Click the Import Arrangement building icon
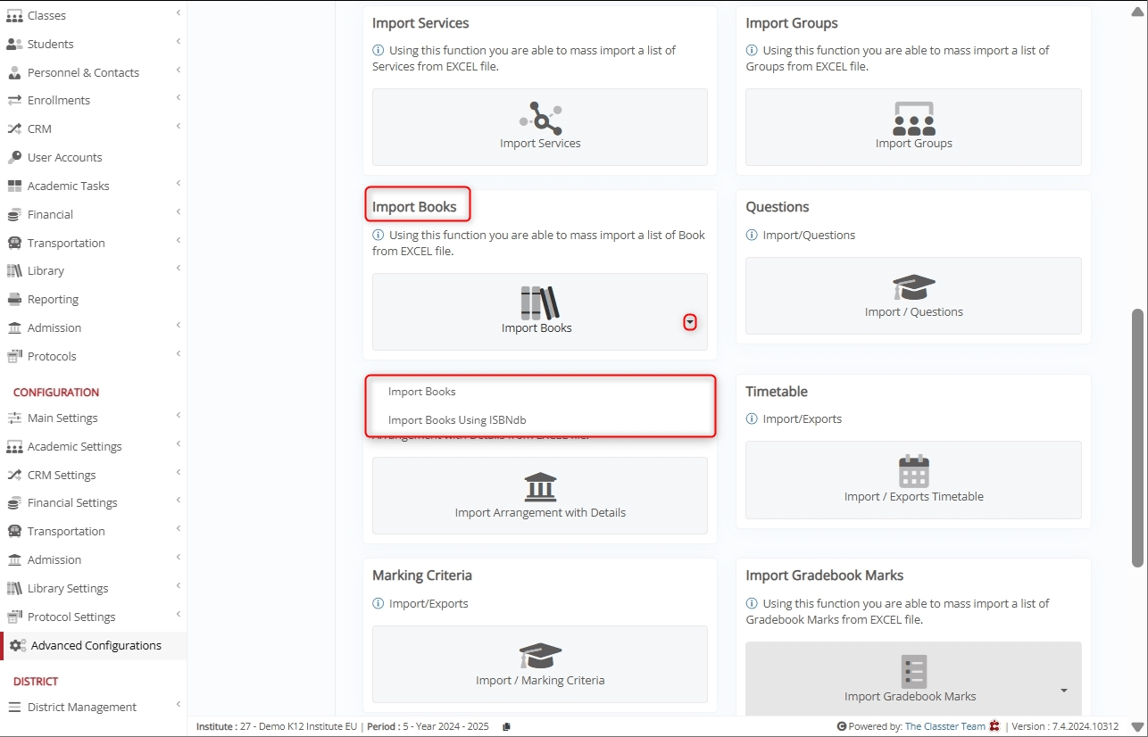The image size is (1148, 737). coord(540,488)
